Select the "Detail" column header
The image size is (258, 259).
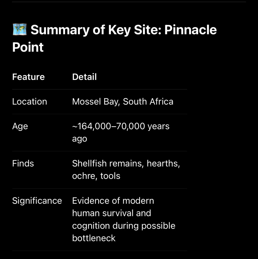[84, 77]
